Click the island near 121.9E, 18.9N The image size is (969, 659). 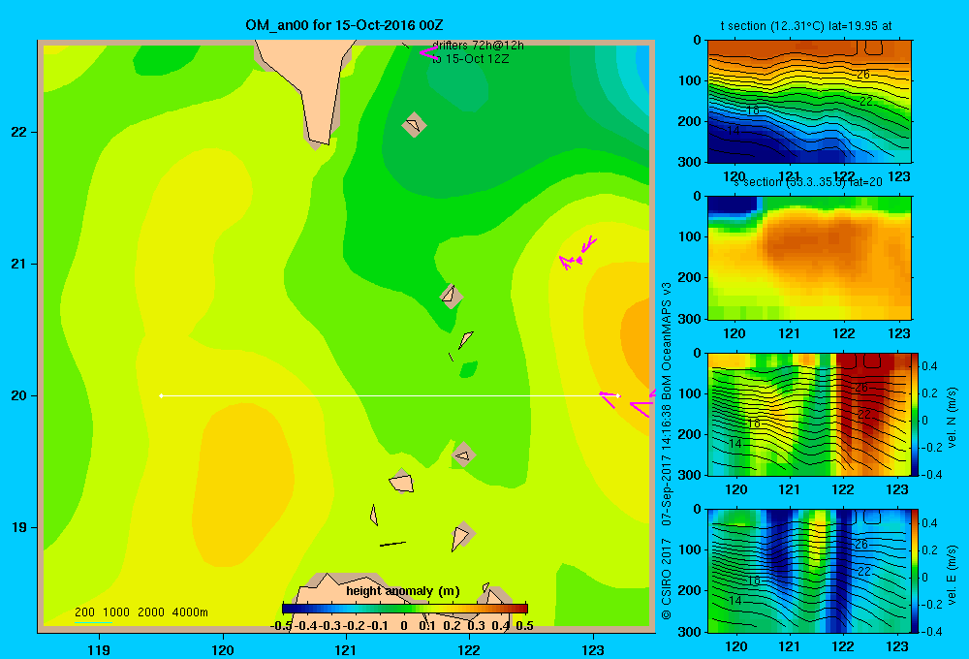point(461,536)
